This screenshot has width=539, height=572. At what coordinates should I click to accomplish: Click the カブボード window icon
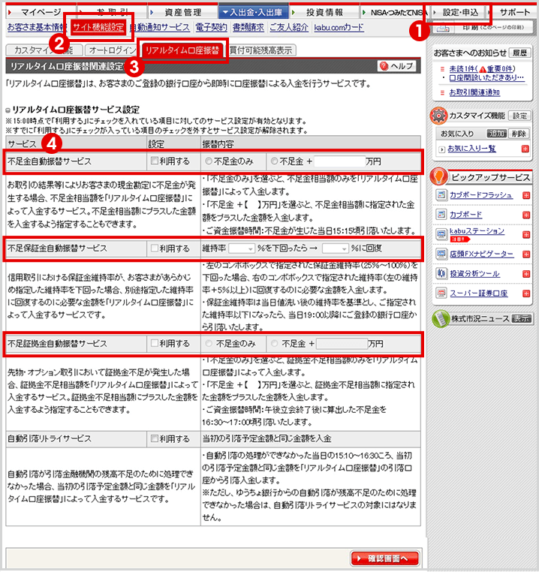441,215
